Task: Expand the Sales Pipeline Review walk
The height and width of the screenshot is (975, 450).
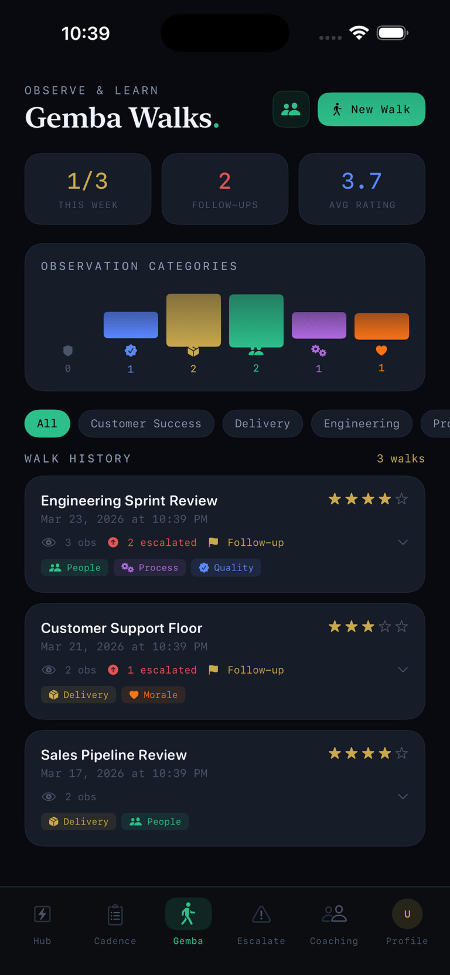Action: click(x=403, y=796)
